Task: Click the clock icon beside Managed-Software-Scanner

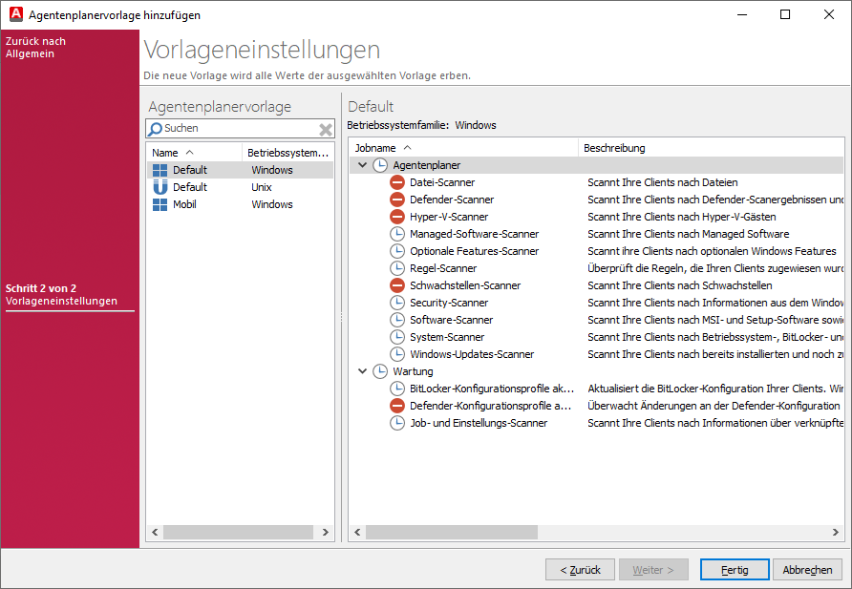Action: (x=397, y=234)
